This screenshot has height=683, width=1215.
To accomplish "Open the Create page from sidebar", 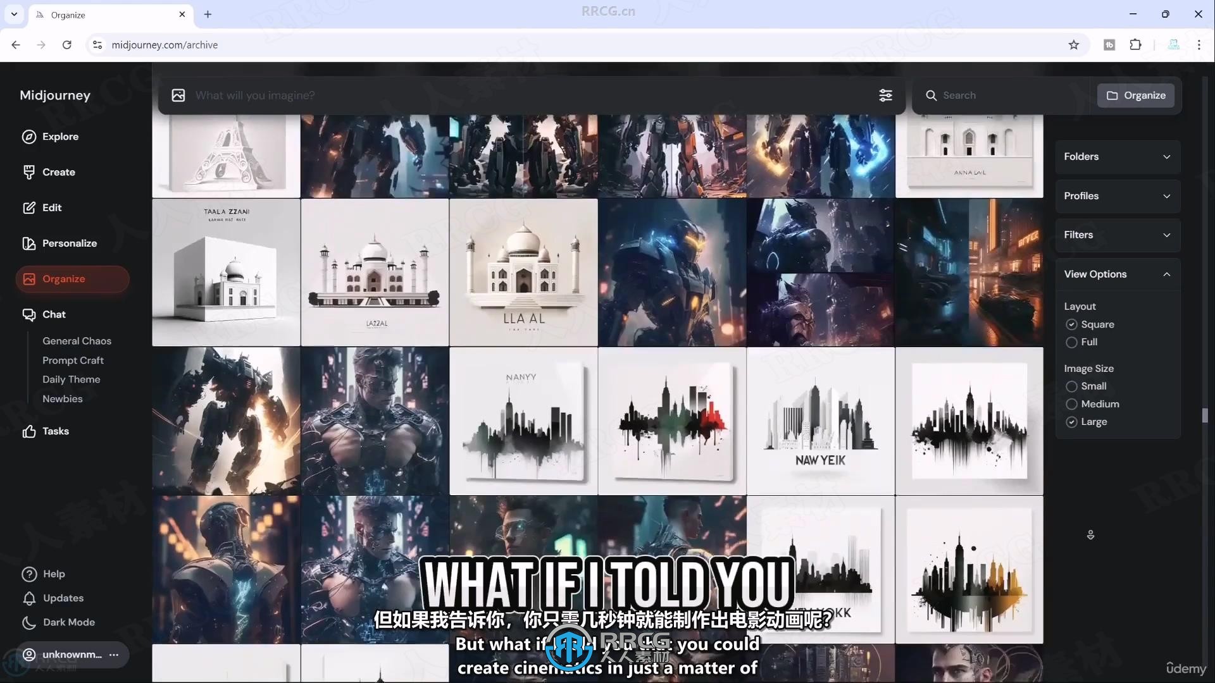I will pyautogui.click(x=49, y=172).
